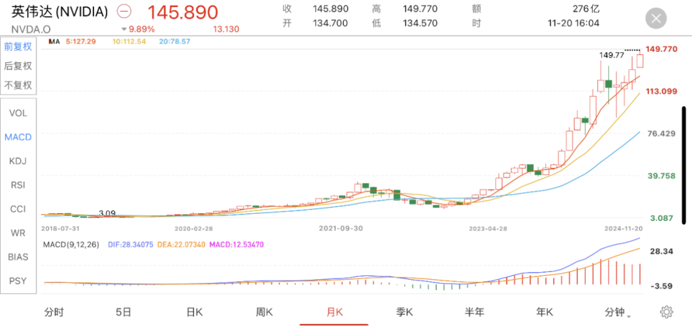Click the 149.77 high price marker on chart
Image resolution: width=692 pixels, height=331 pixels.
click(612, 55)
